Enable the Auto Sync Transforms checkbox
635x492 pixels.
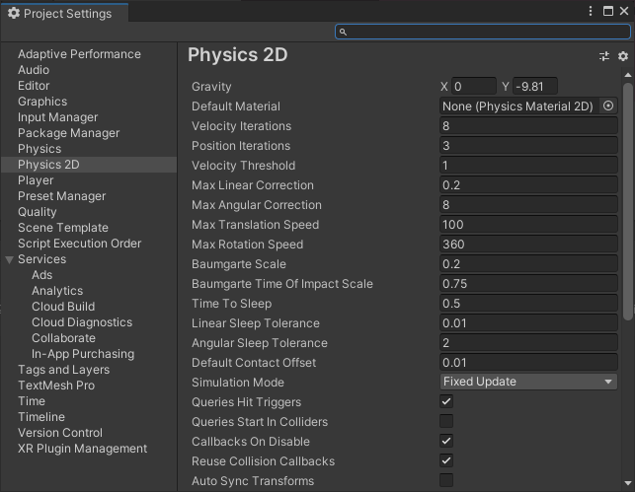click(446, 480)
